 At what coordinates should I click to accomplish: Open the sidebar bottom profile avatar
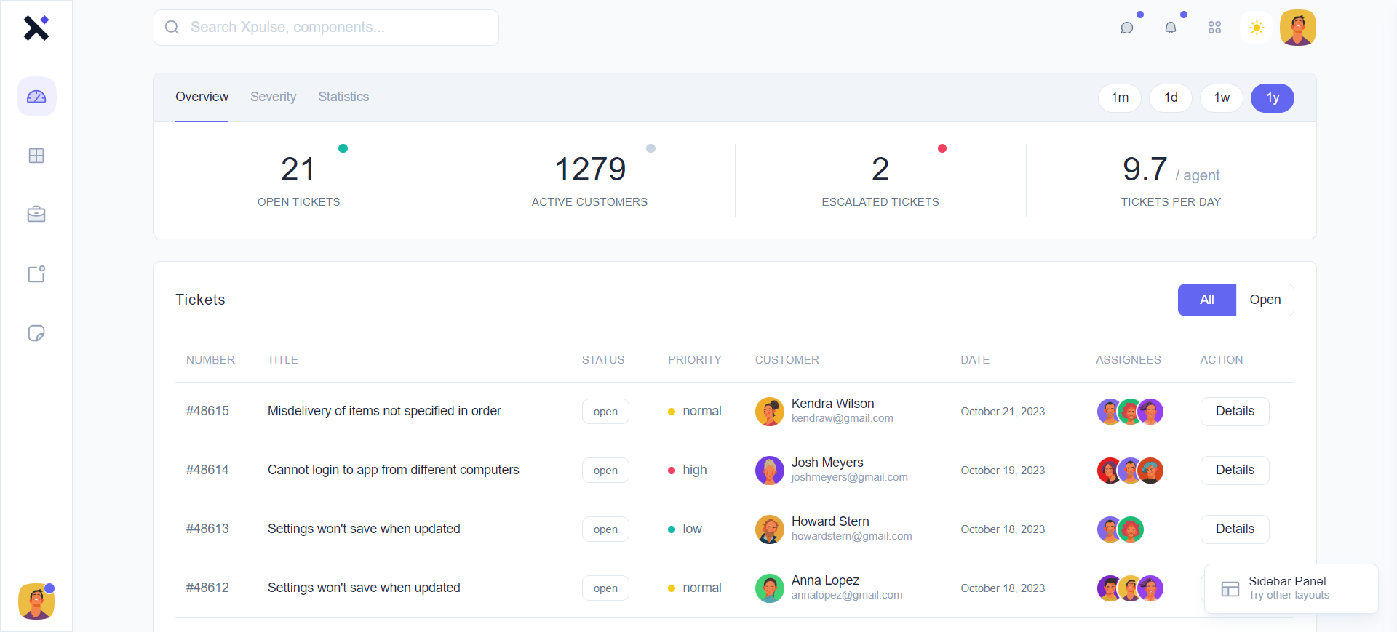36,601
